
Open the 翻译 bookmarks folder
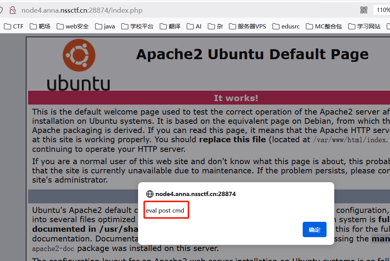point(170,27)
